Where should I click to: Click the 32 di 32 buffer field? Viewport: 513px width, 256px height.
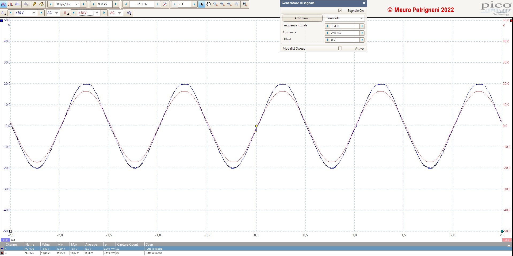pyautogui.click(x=142, y=4)
